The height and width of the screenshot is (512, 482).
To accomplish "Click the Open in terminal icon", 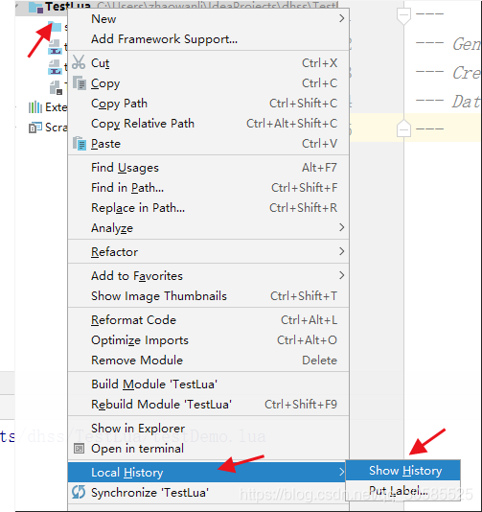I will [79, 449].
